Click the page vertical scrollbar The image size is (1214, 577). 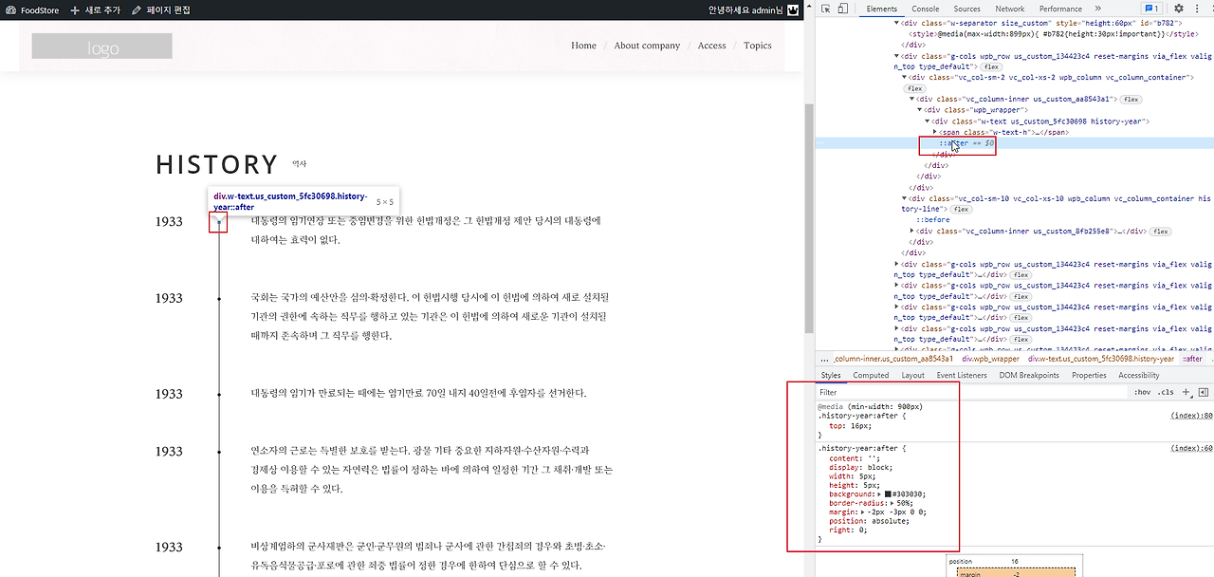809,218
